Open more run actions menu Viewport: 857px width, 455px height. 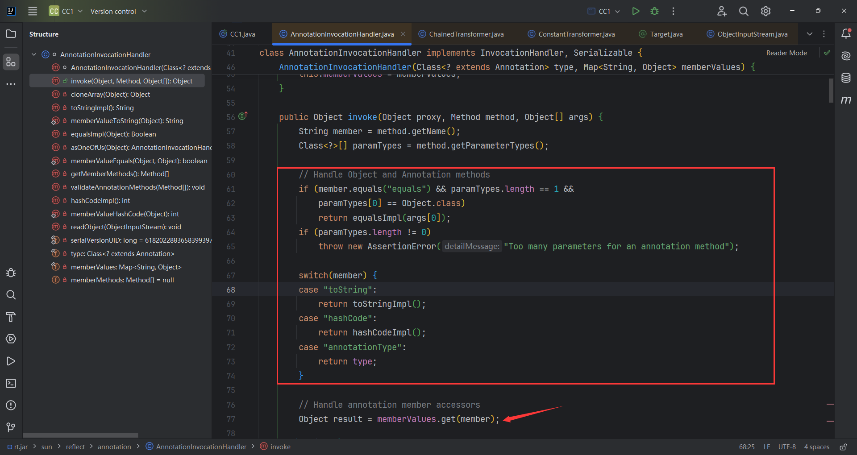tap(673, 11)
